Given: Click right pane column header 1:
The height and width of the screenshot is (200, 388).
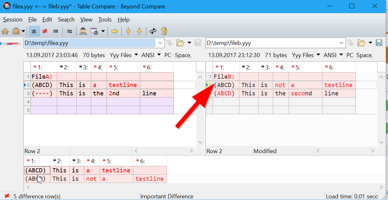Looking at the screenshot, I should pyautogui.click(x=226, y=67).
